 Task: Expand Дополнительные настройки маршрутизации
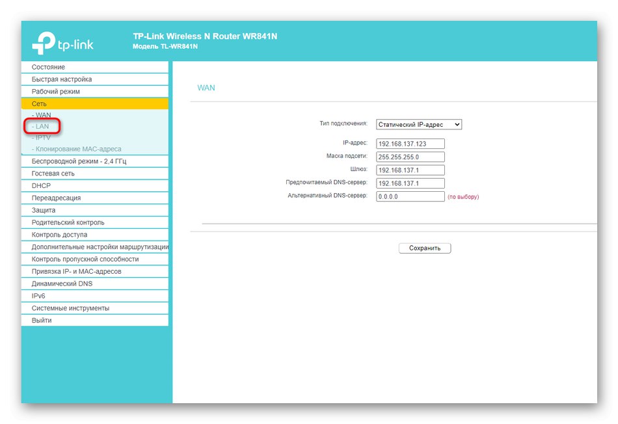click(x=94, y=246)
